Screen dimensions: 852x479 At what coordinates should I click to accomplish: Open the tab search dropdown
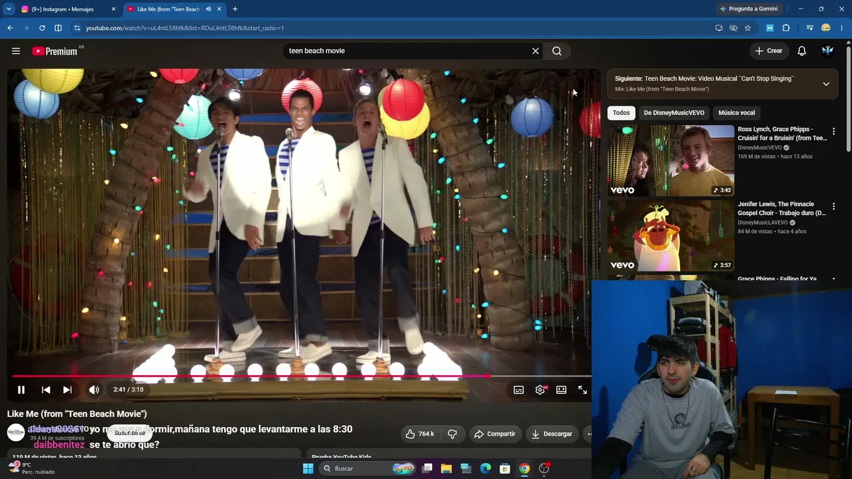(x=9, y=9)
